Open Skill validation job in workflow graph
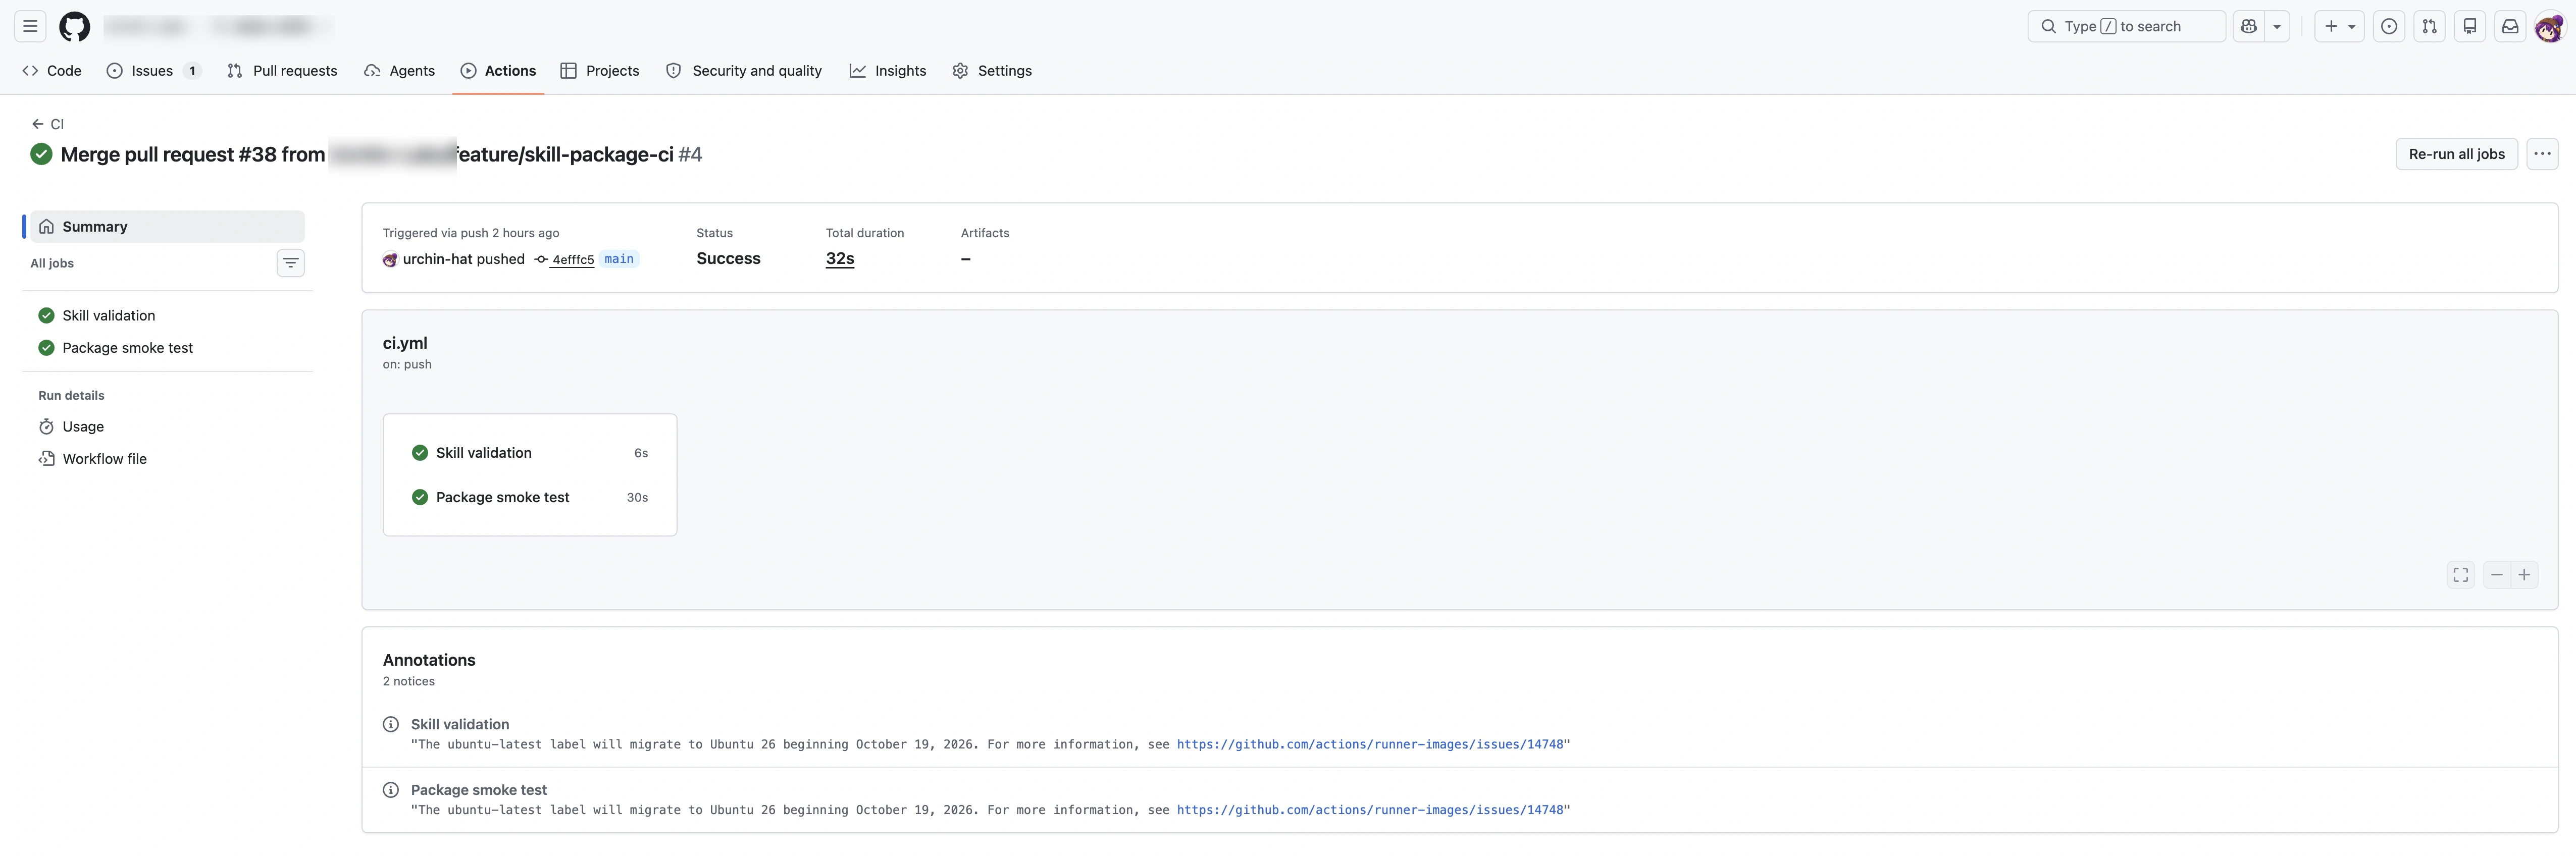 coord(530,453)
